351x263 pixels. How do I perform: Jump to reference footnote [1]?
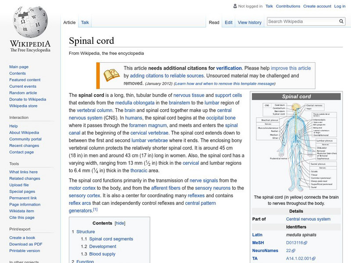[95, 210]
